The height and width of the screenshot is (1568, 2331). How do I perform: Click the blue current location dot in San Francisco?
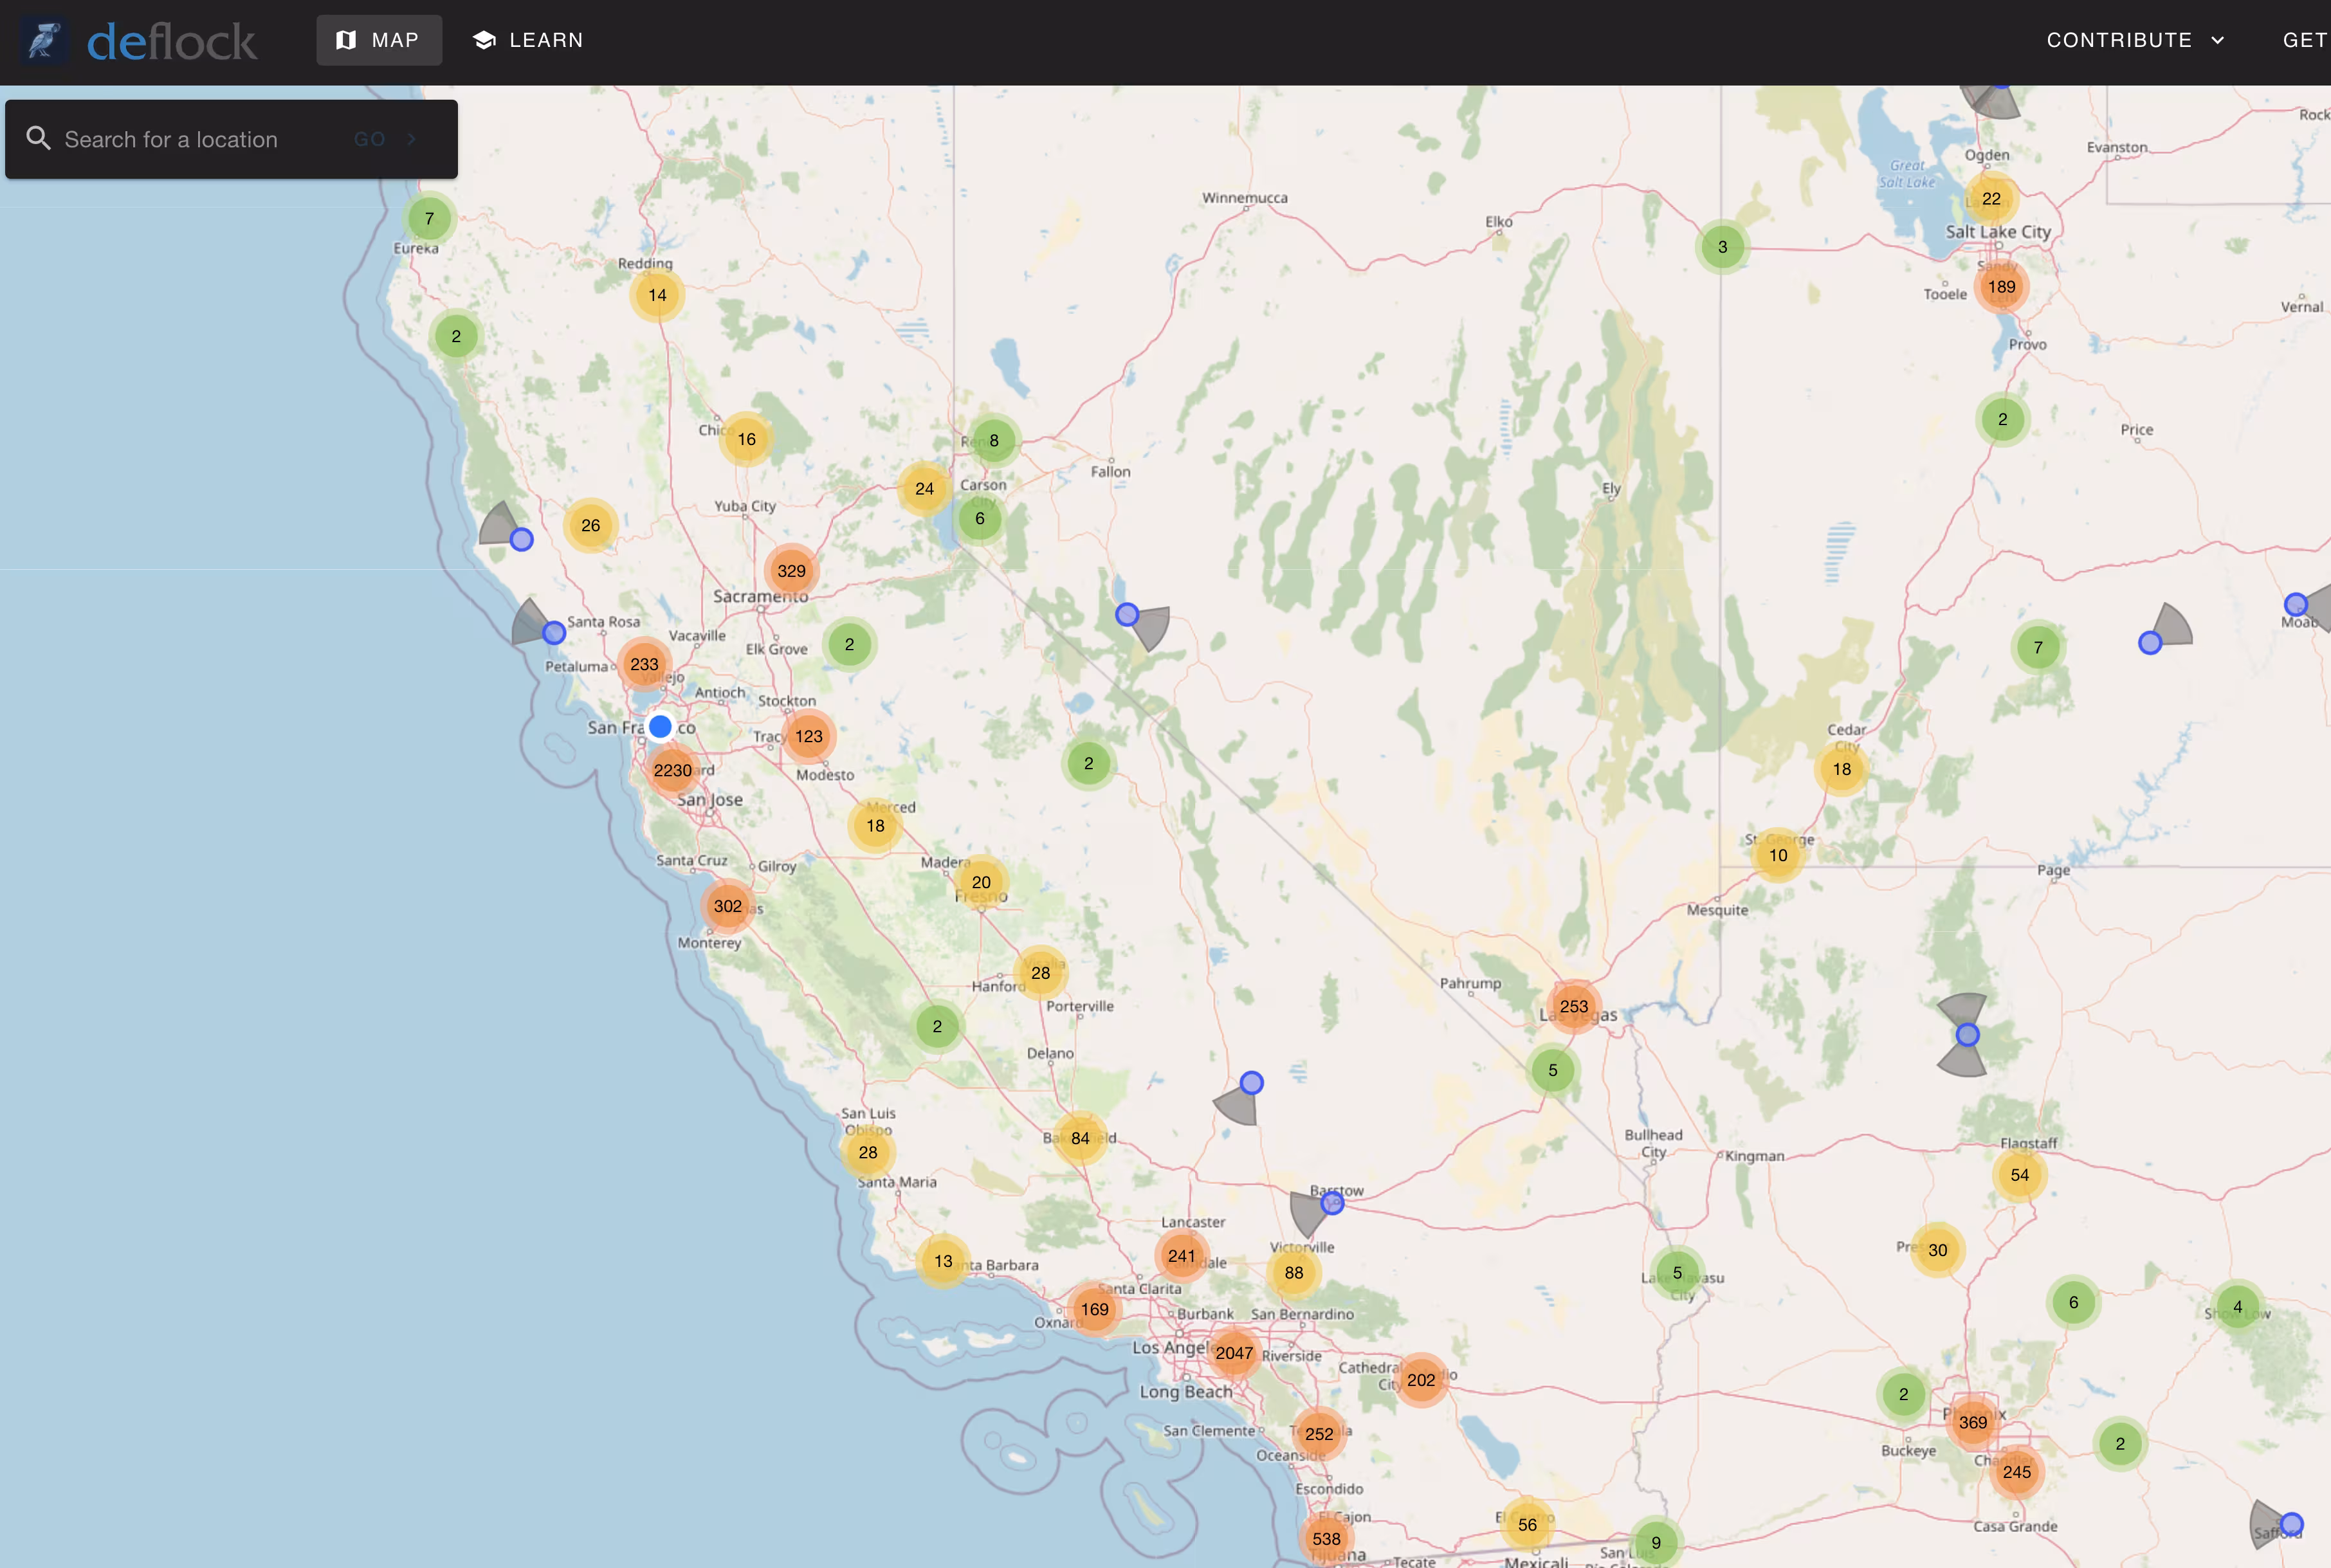click(660, 727)
